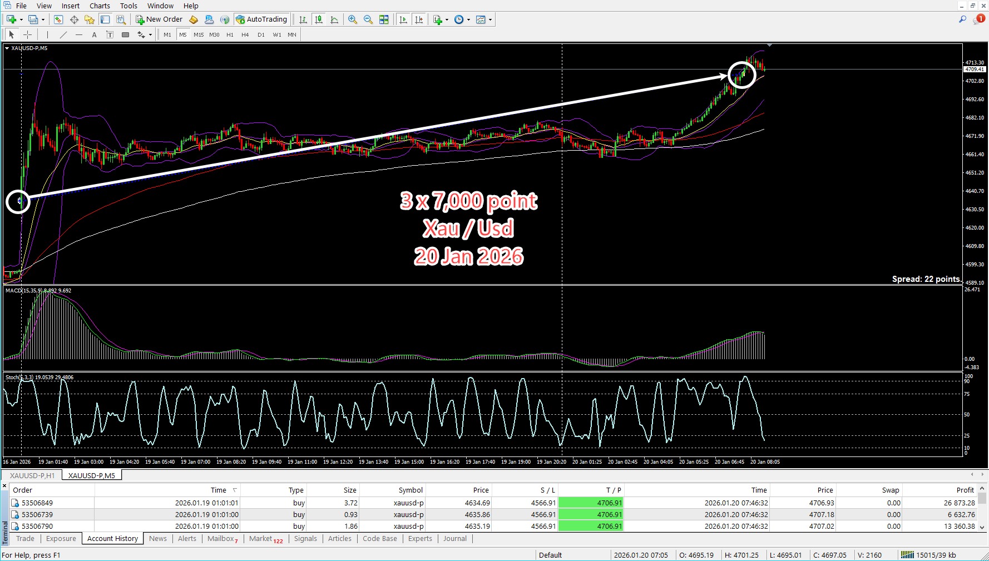Toggle the AutoTrading button
This screenshot has height=561, width=989.
261,19
